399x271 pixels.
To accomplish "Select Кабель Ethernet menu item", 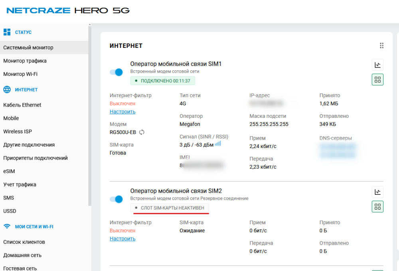I will pos(22,105).
